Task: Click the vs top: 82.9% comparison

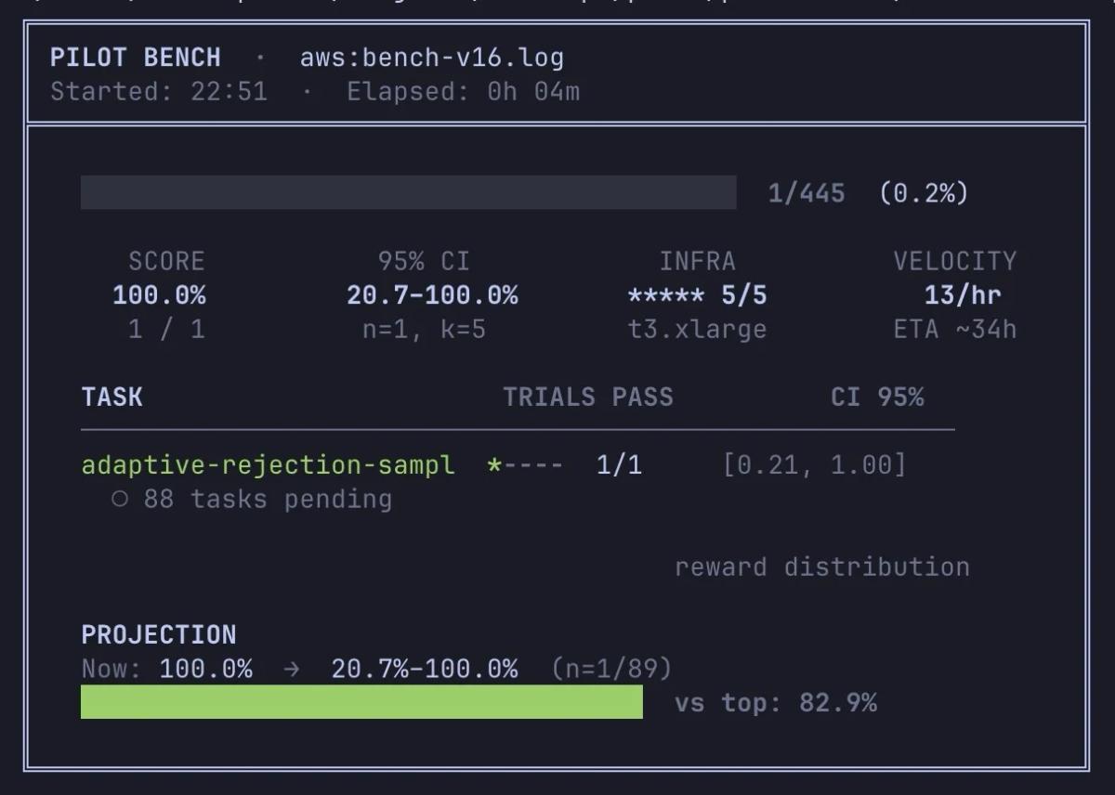Action: point(775,702)
